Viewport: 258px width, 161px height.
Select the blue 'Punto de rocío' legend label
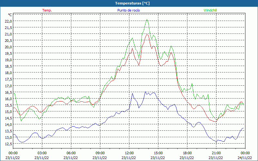coord(128,10)
